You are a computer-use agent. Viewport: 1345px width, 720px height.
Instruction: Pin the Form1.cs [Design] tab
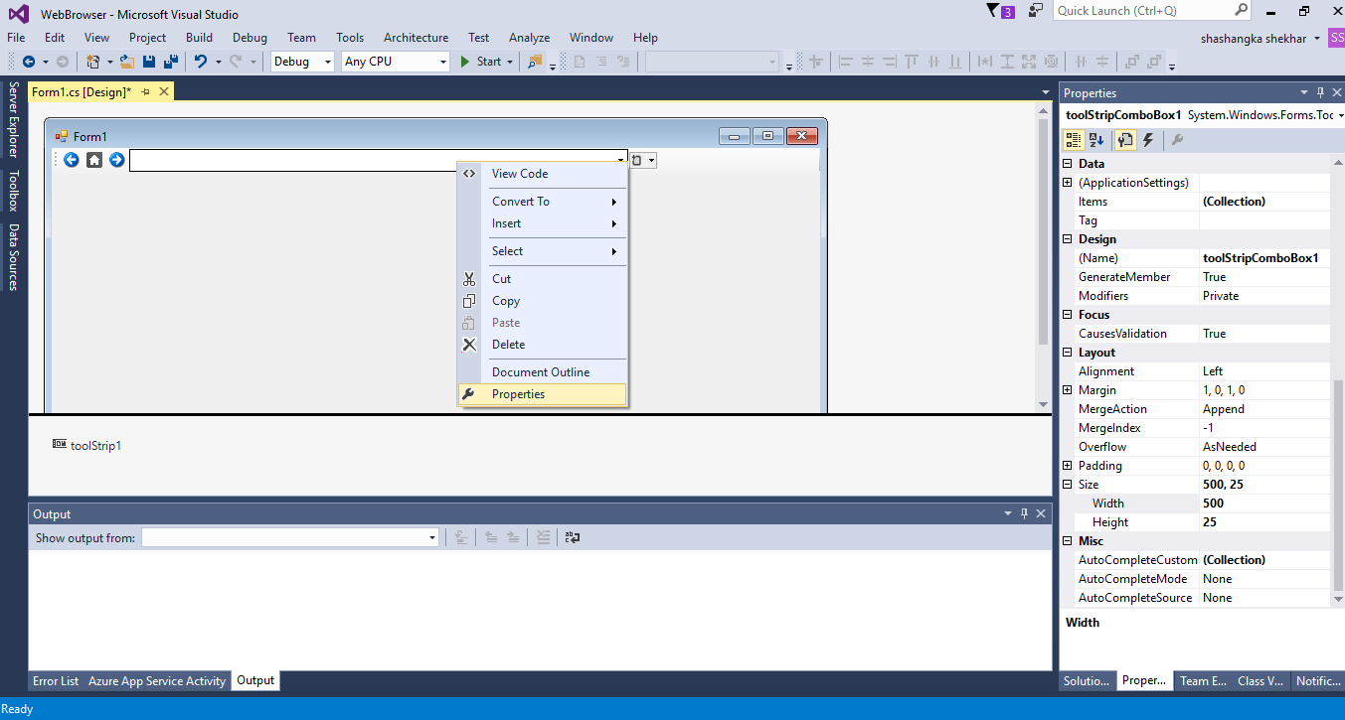(x=145, y=91)
